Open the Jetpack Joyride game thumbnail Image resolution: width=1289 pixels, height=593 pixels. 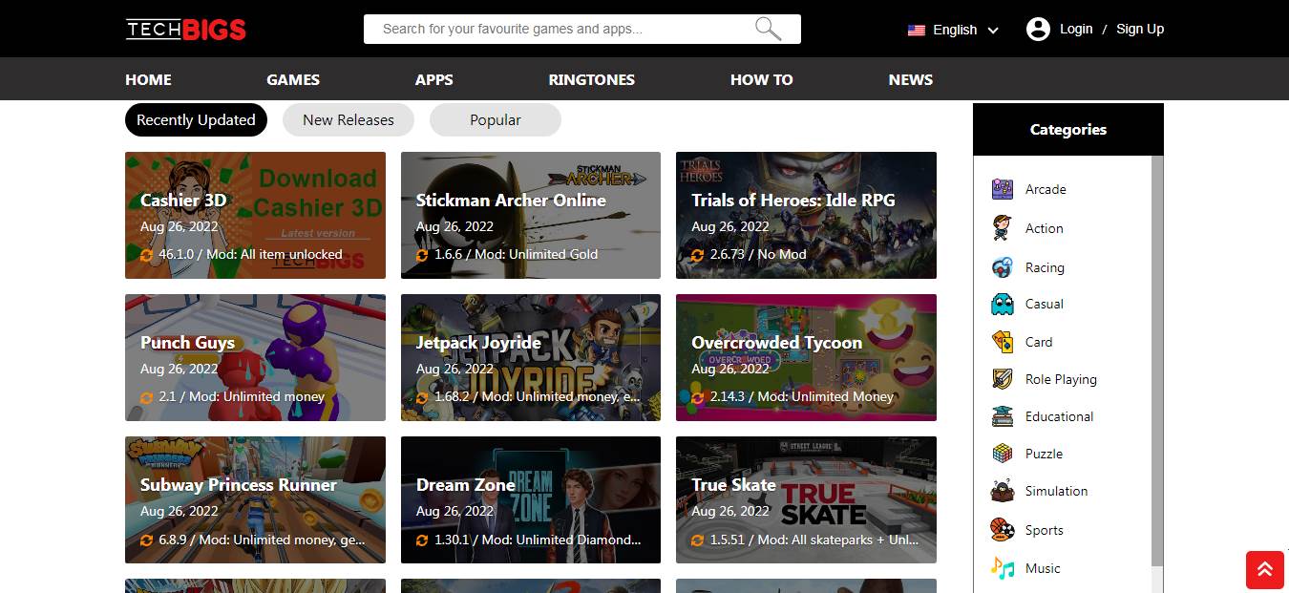pyautogui.click(x=531, y=357)
